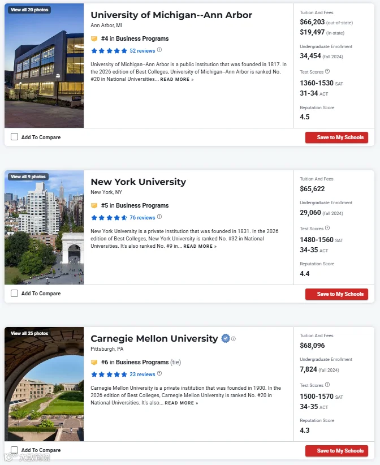Click the reviews help icon for Carnegie Mellon
Screen dimensions: 380x465
pyautogui.click(x=159, y=373)
